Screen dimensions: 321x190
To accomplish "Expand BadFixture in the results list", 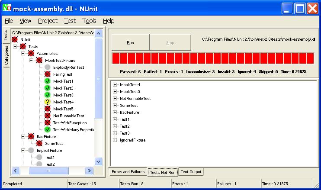I will point(115,113).
